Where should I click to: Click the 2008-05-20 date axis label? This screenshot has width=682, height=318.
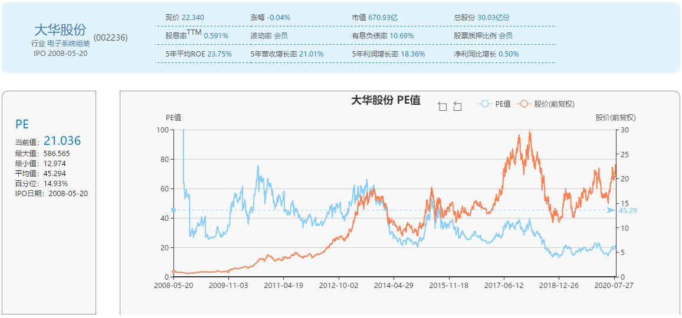173,286
